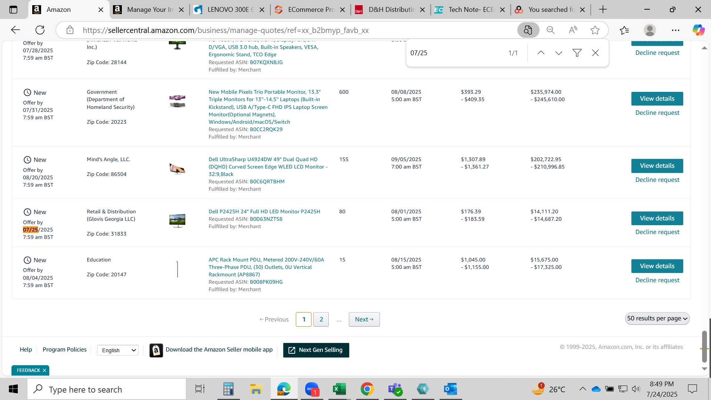Decline request for Dell P2425H quote
711x400 pixels.
tap(657, 232)
